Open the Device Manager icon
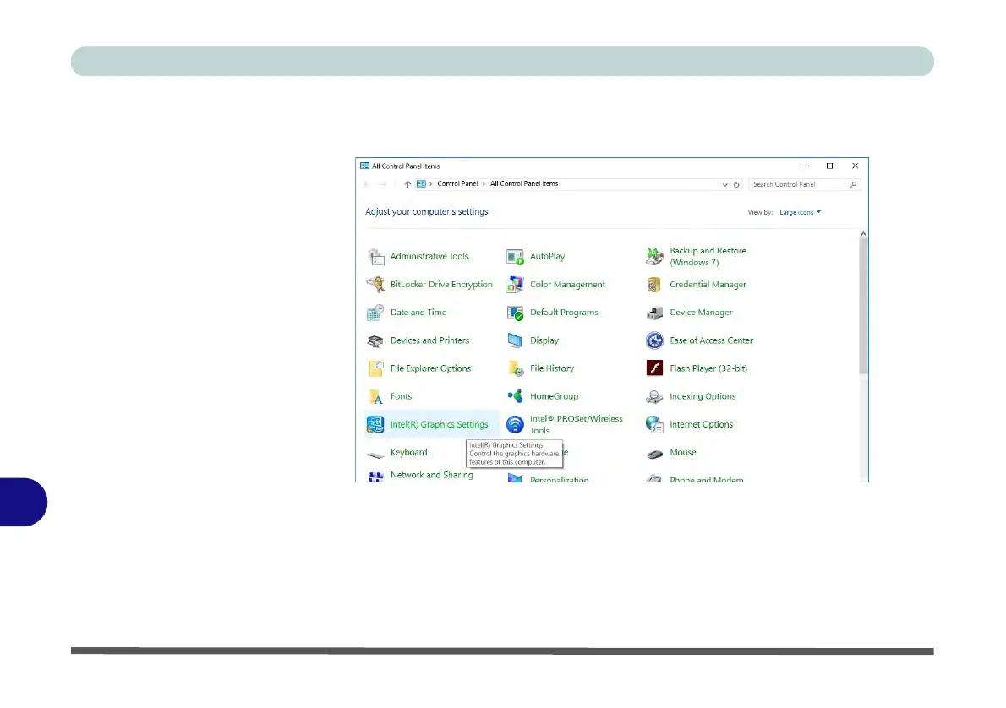 [x=654, y=313]
